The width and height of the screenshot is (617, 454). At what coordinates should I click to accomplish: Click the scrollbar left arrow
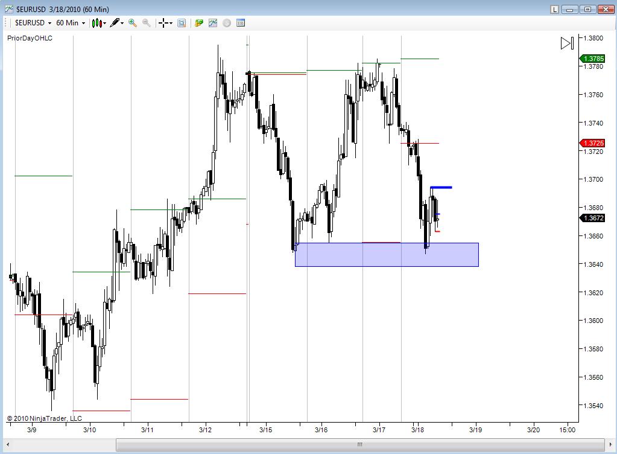[x=8, y=444]
